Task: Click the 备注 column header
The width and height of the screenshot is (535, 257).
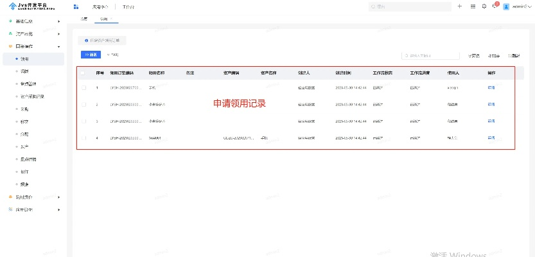Action: point(190,73)
